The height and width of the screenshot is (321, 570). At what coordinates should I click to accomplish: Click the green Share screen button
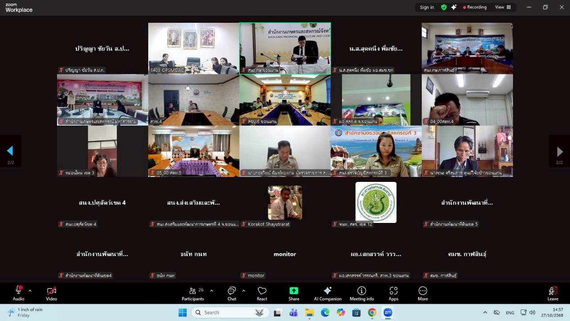tap(293, 293)
